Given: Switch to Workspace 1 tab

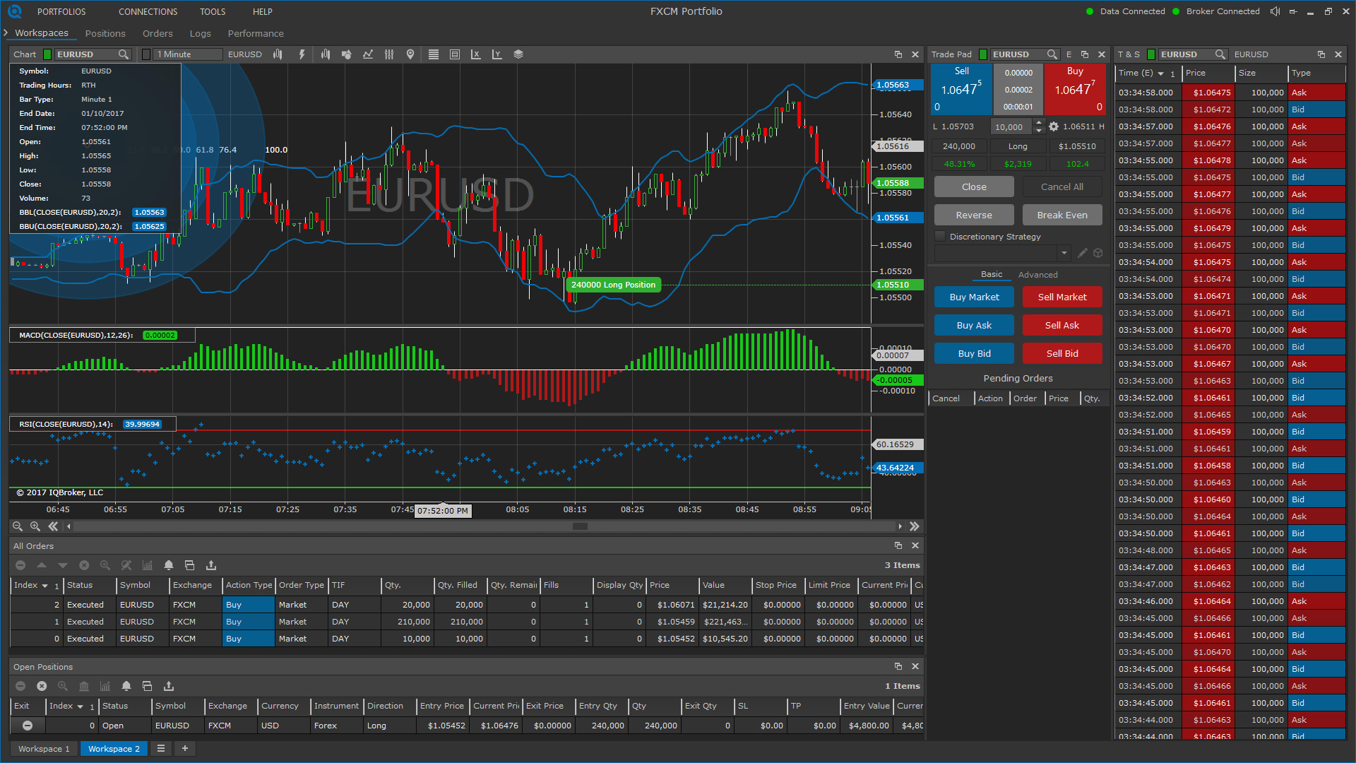Looking at the screenshot, I should pyautogui.click(x=44, y=748).
